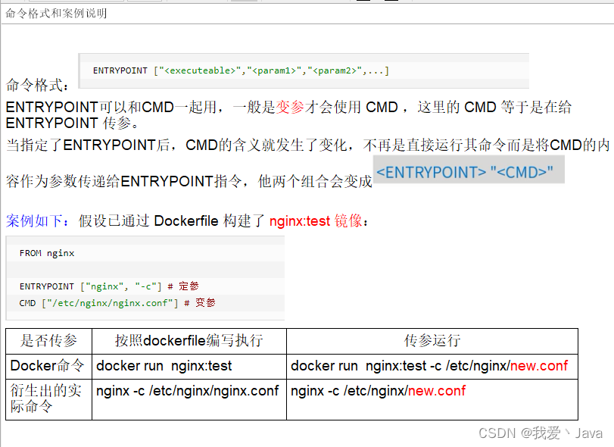Image resolution: width=614 pixels, height=447 pixels.
Task: Click the sentence ENTRYPOINT 传参。
Action: [73, 123]
